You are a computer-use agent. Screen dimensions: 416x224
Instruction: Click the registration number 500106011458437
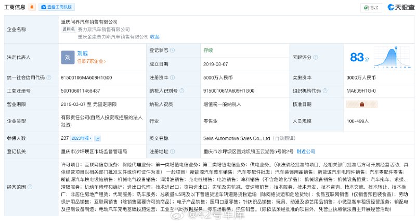coord(81,90)
